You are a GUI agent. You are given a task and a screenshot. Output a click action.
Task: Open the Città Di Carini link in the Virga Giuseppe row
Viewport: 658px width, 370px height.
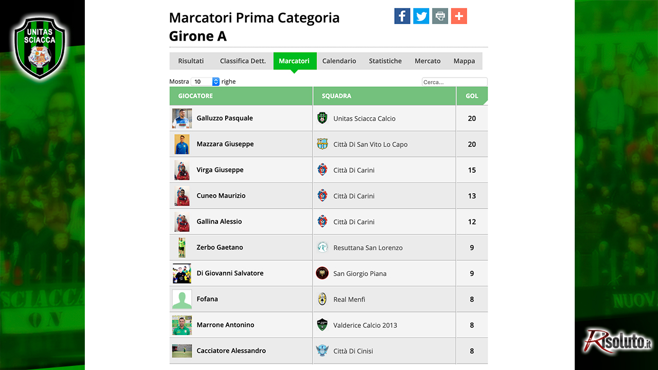tap(354, 170)
